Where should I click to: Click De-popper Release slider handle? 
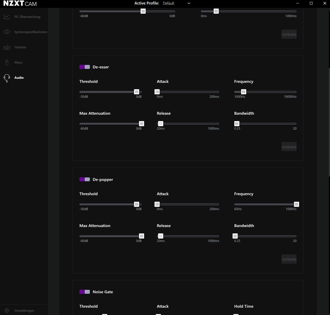[x=161, y=236]
